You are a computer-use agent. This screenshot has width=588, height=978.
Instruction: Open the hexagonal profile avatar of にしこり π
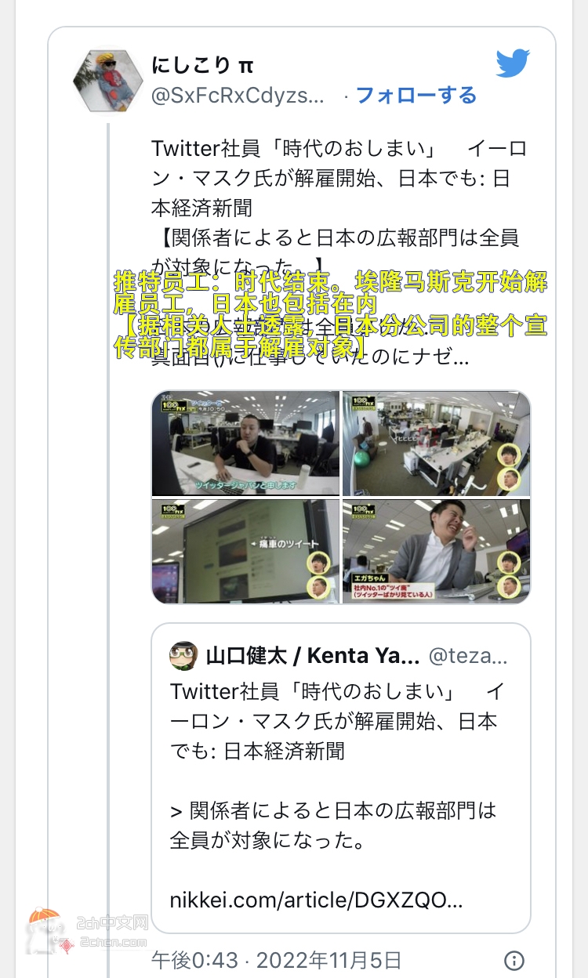click(x=107, y=81)
